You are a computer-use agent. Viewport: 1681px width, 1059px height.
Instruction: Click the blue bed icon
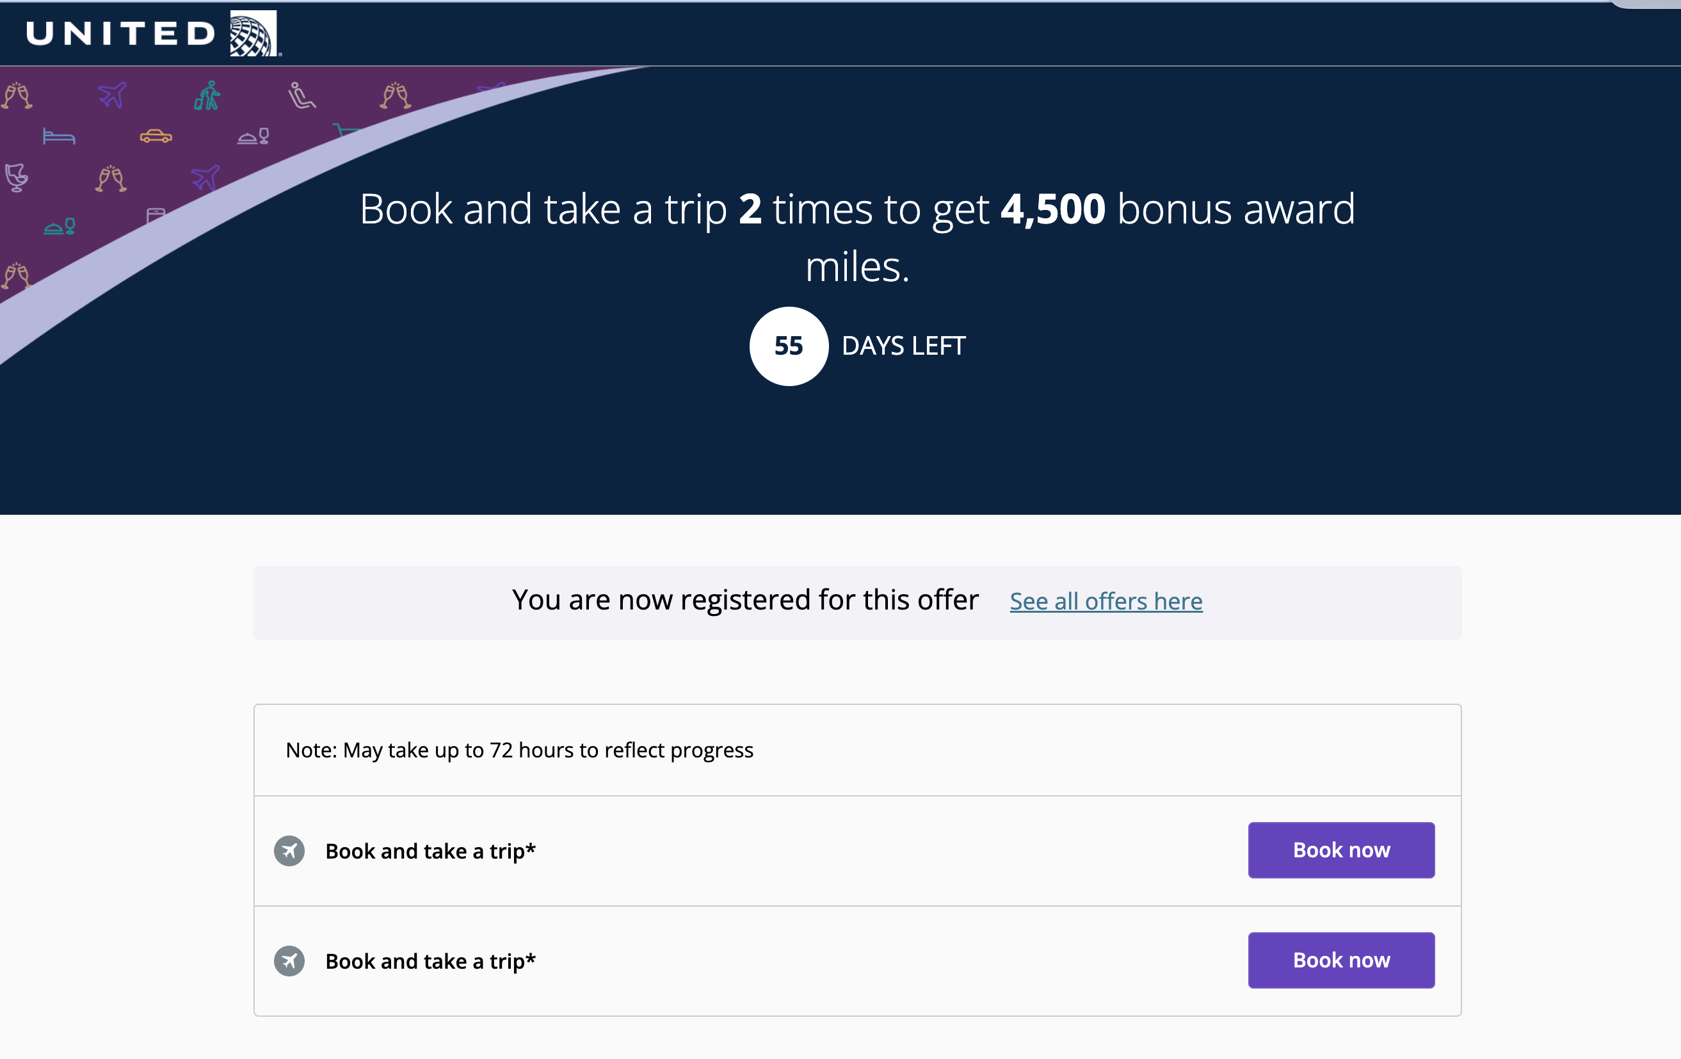[x=59, y=136]
